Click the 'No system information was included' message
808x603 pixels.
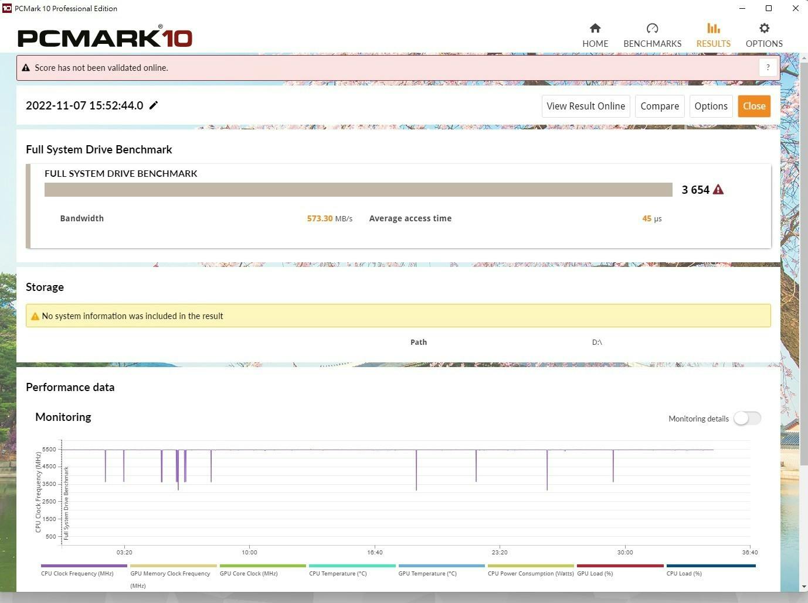coord(133,316)
